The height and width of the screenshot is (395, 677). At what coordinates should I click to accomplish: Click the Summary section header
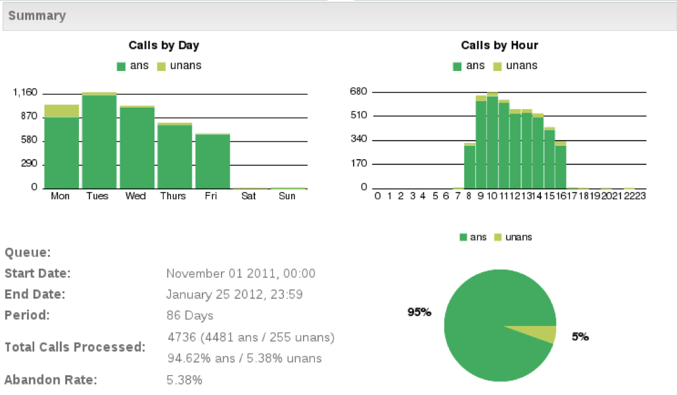click(x=339, y=16)
